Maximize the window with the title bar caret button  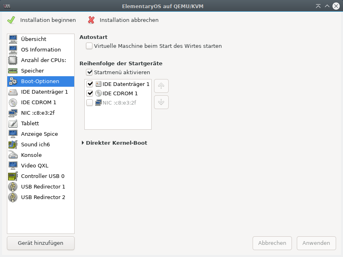(x=327, y=6)
